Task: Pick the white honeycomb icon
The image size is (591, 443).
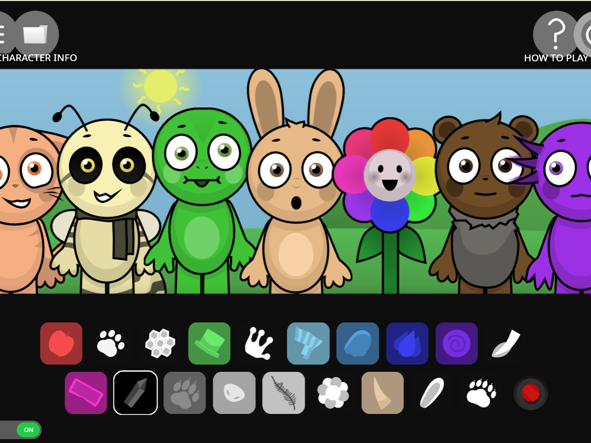Action: (160, 343)
